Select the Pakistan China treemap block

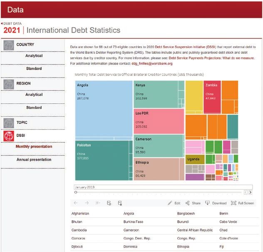(x=102, y=160)
